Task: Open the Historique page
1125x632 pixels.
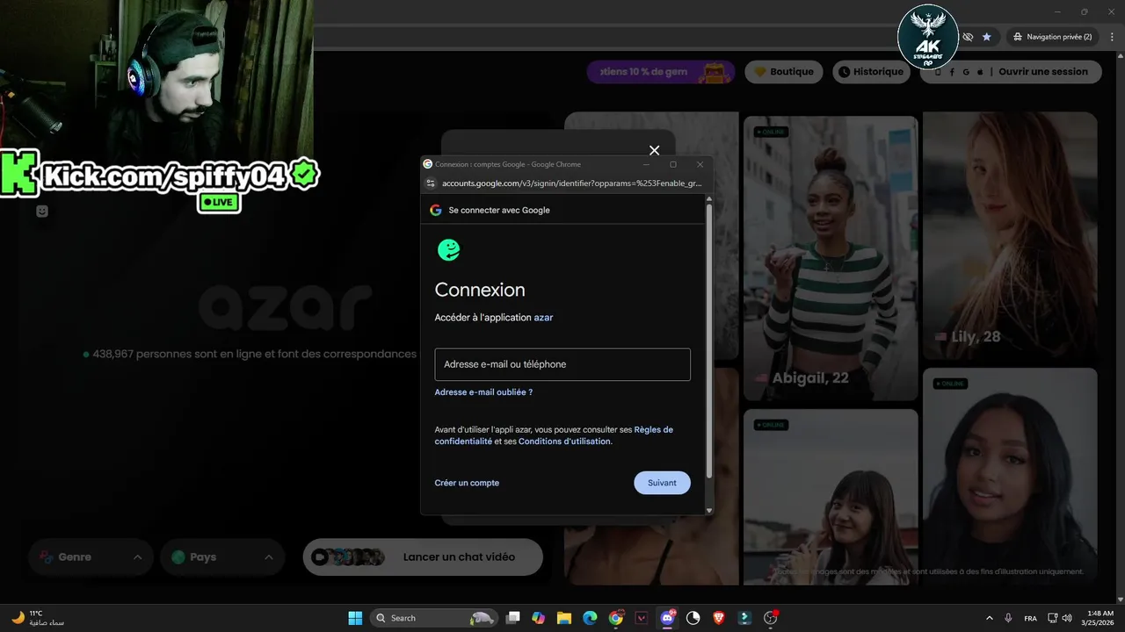Action: click(870, 72)
